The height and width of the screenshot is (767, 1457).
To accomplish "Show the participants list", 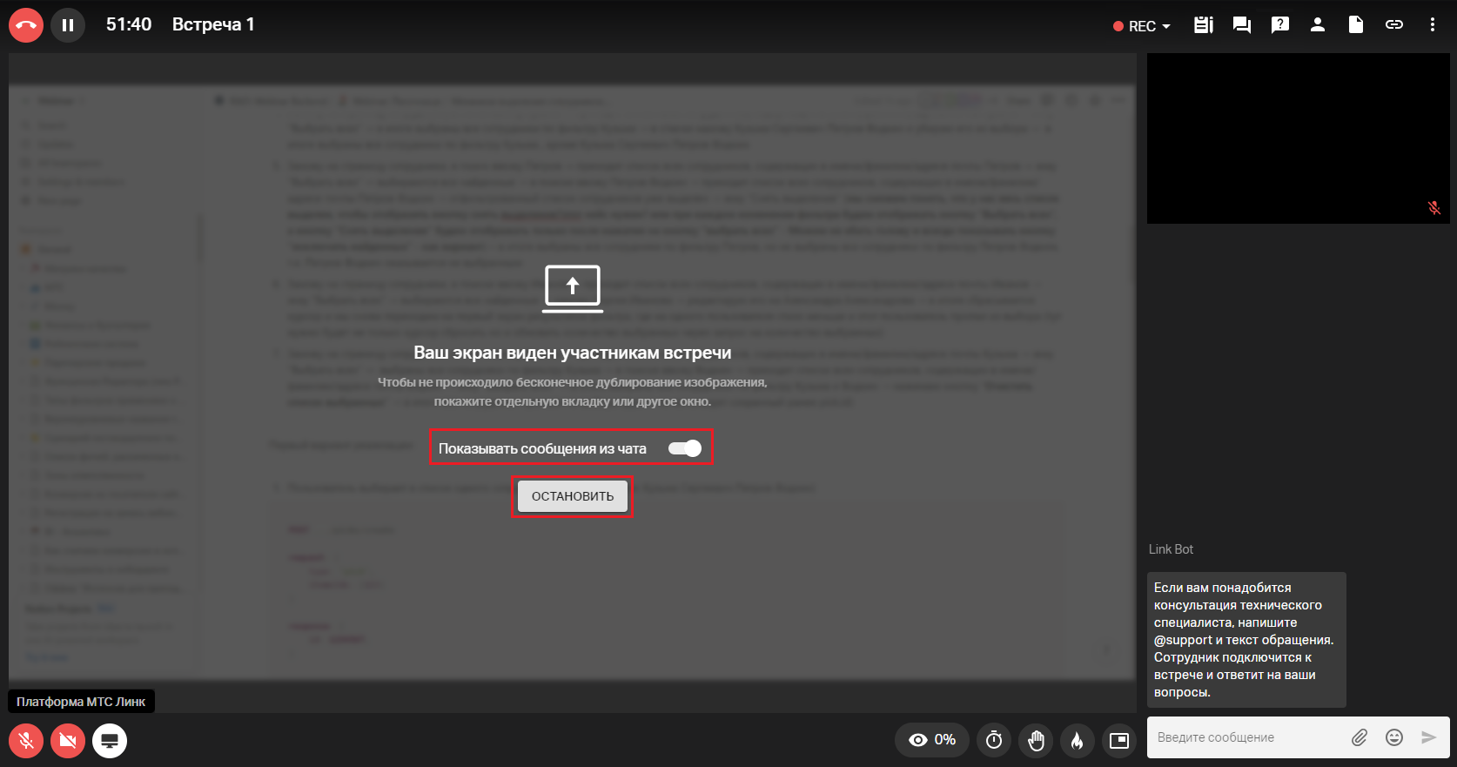I will tap(1318, 25).
